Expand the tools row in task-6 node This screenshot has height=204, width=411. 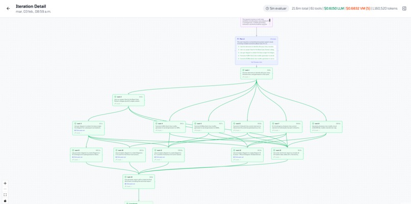click(236, 130)
